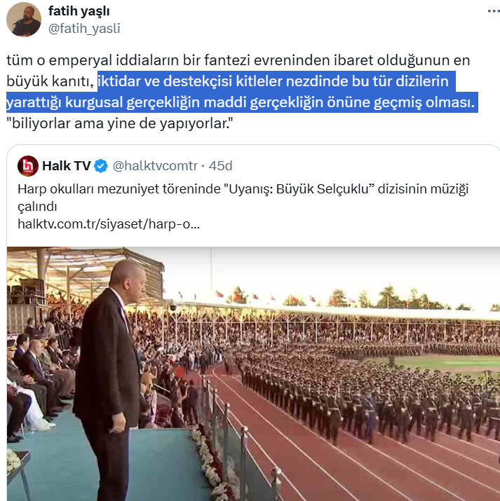Click the quoted tweet headline text
The height and width of the screenshot is (501, 500).
(243, 198)
